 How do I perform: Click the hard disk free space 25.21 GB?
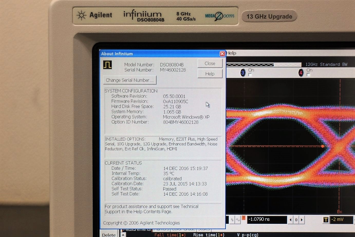point(172,107)
